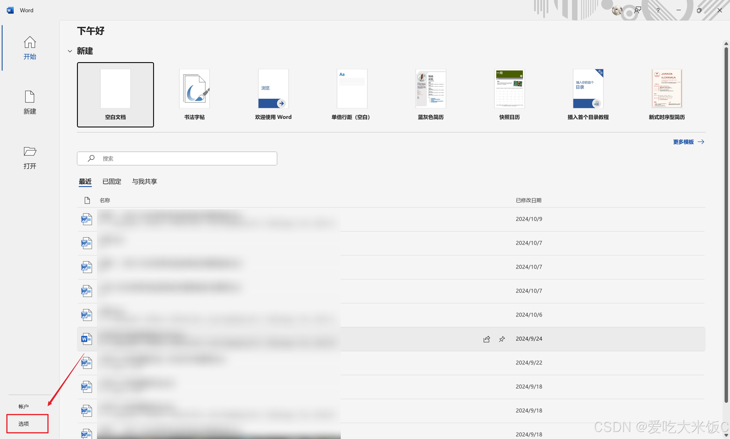The image size is (730, 439).
Task: Select the 最近 tab
Action: tap(85, 181)
